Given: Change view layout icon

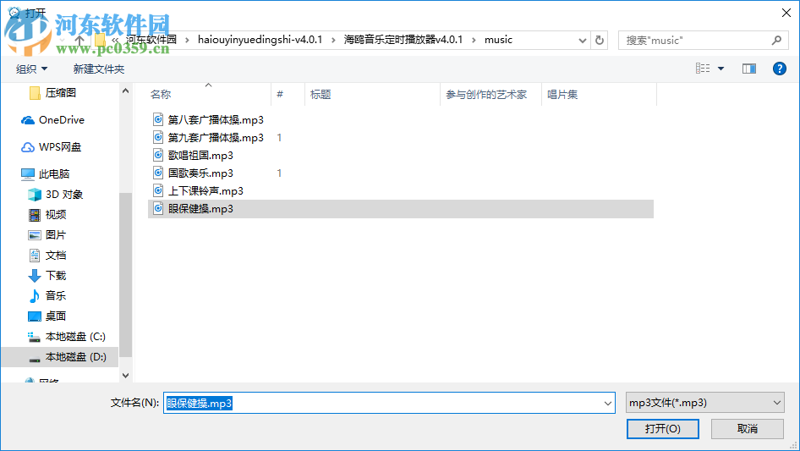Looking at the screenshot, I should pyautogui.click(x=703, y=69).
